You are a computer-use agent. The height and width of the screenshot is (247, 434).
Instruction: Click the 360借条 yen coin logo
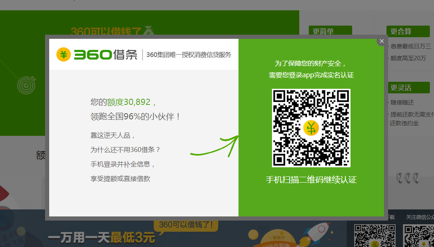coord(64,54)
